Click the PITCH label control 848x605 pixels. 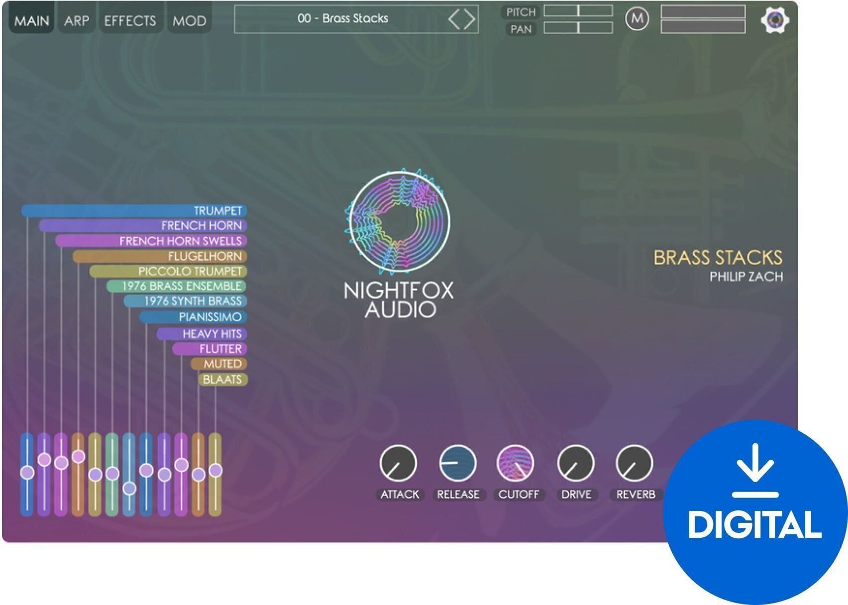coord(520,12)
